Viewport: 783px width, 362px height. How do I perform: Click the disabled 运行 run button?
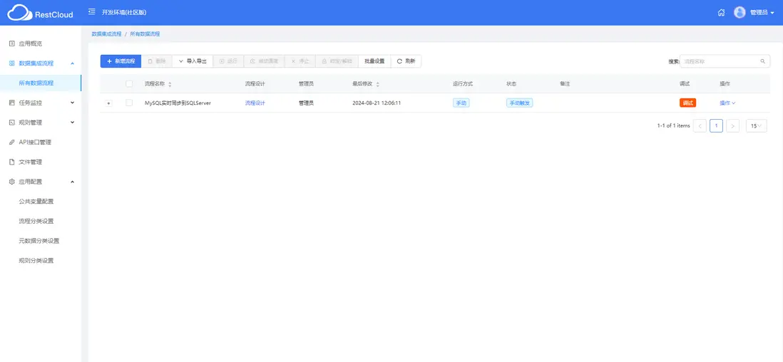pyautogui.click(x=228, y=61)
